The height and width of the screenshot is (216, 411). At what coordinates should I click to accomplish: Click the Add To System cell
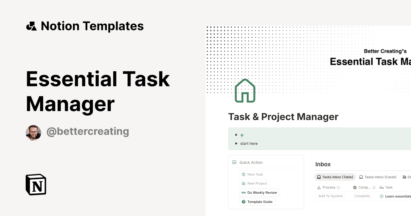(330, 196)
